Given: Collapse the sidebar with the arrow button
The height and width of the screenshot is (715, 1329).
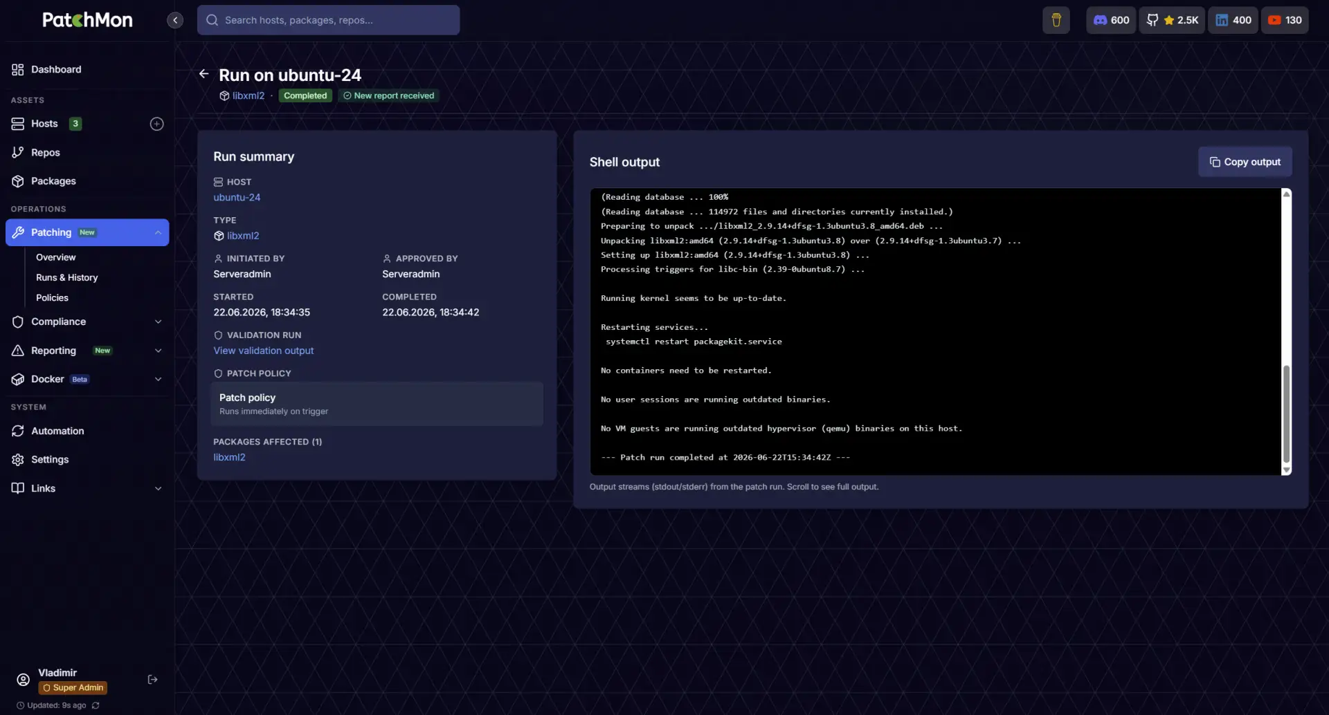Looking at the screenshot, I should 175,20.
